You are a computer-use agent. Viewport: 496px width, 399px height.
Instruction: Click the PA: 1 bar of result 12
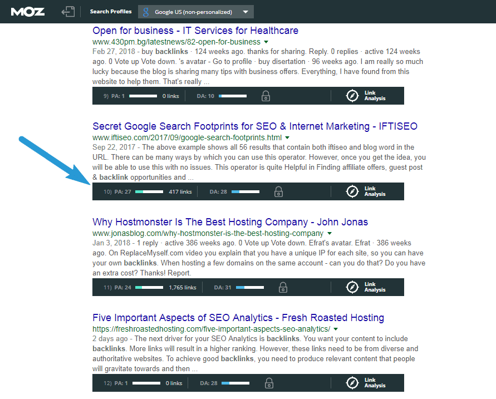click(x=146, y=383)
